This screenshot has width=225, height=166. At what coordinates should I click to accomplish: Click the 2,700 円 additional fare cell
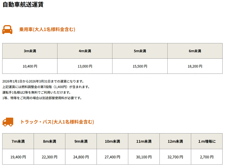[x=207, y=157]
